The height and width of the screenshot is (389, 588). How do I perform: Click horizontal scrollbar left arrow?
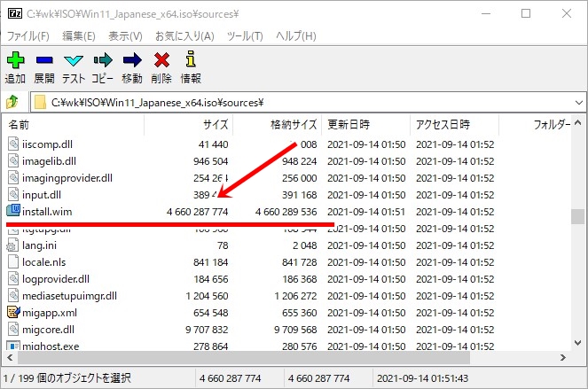10,357
